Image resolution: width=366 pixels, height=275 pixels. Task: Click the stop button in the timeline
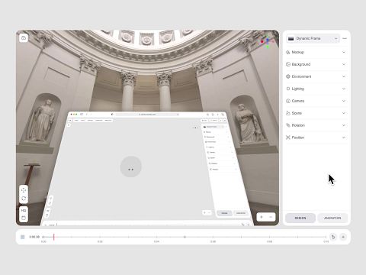pos(23,237)
